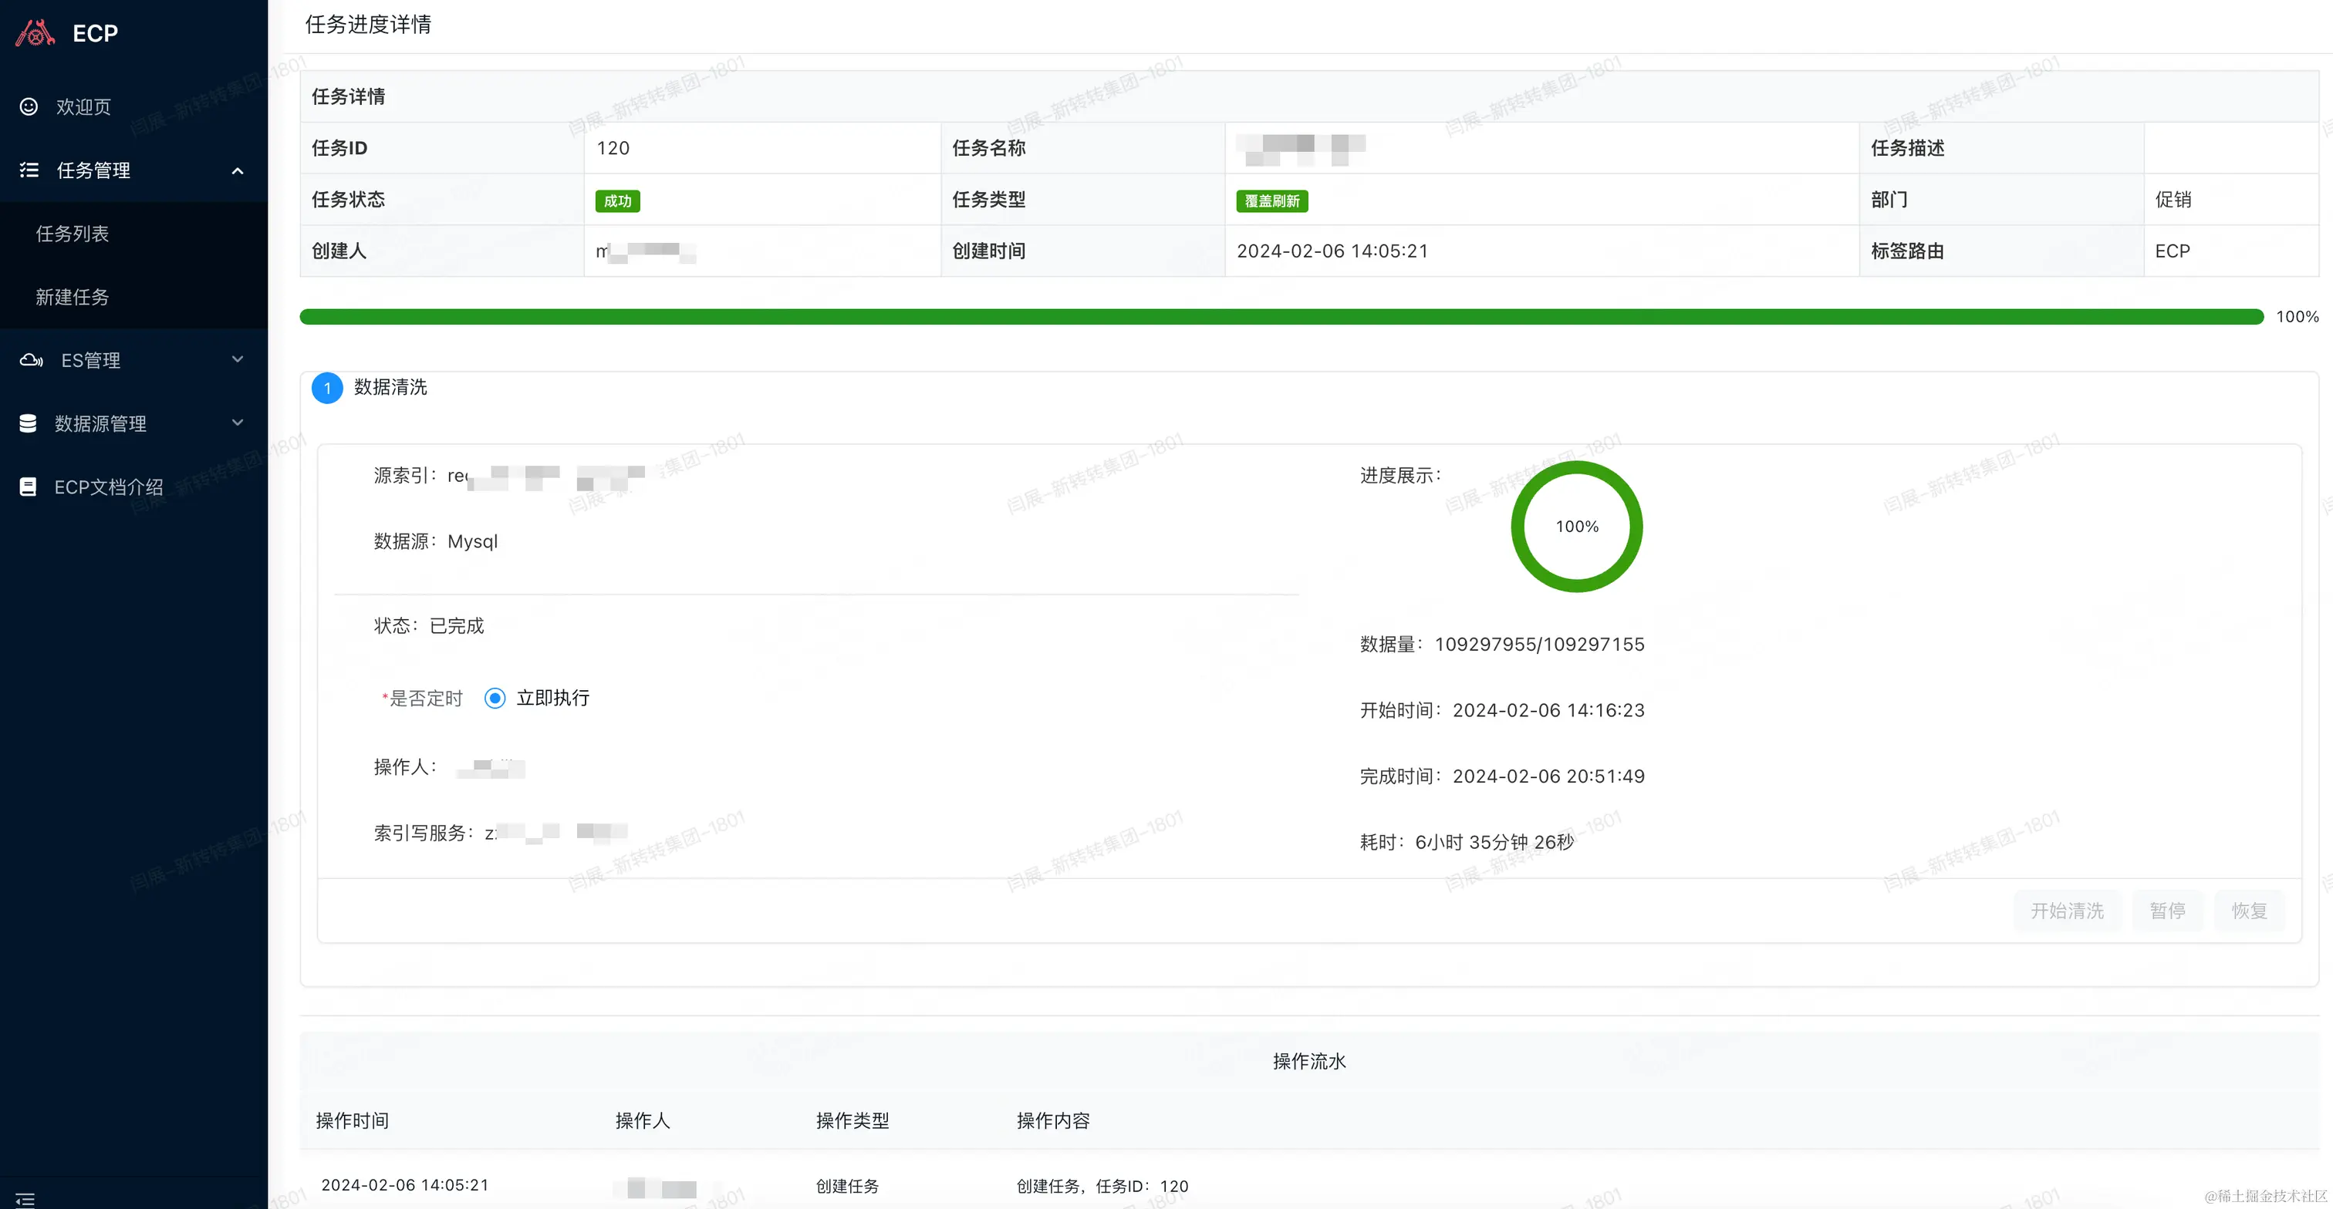The height and width of the screenshot is (1209, 2333).
Task: Click the green 覆盖刷新 task type tag
Action: coord(1271,201)
